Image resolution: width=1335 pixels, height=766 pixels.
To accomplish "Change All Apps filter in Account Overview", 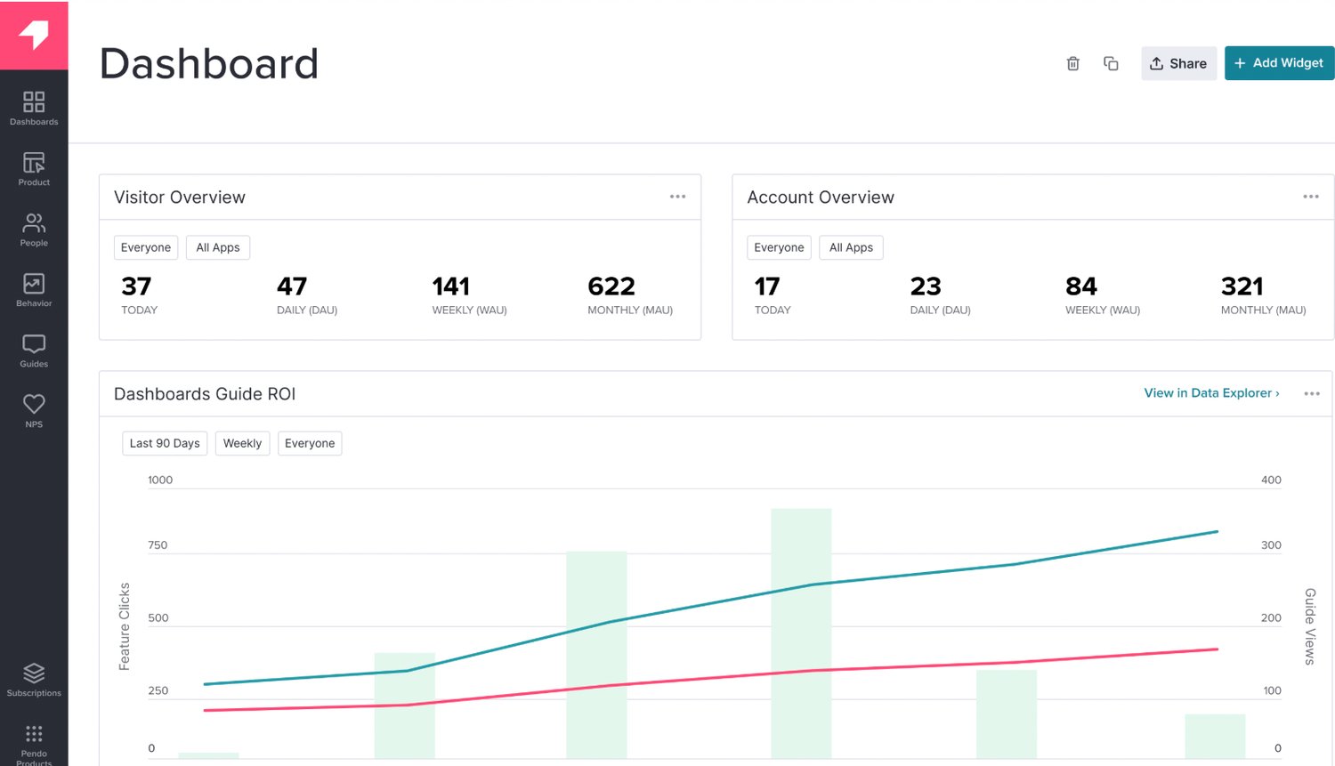I will (x=851, y=247).
